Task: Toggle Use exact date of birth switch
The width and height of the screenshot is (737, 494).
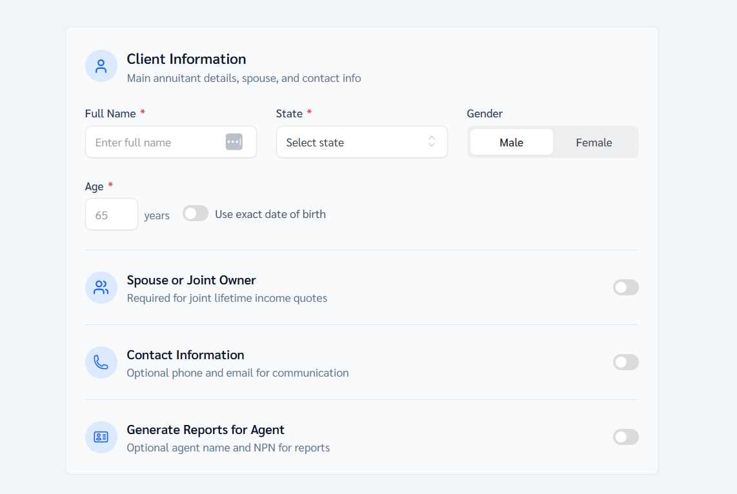Action: [x=196, y=213]
